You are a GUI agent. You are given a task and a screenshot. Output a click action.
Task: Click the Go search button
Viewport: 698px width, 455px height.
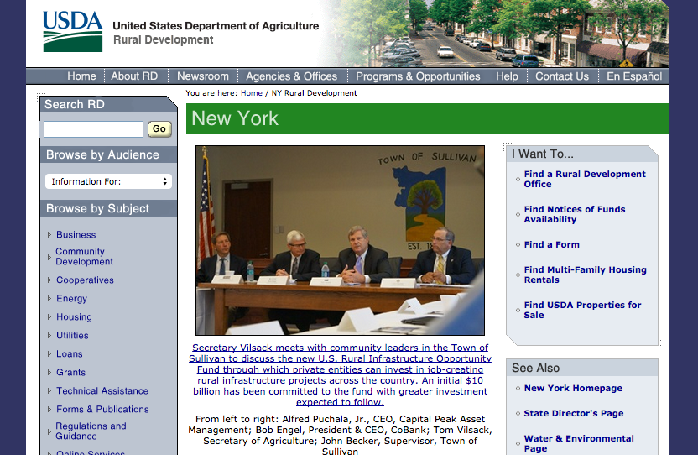pyautogui.click(x=159, y=128)
